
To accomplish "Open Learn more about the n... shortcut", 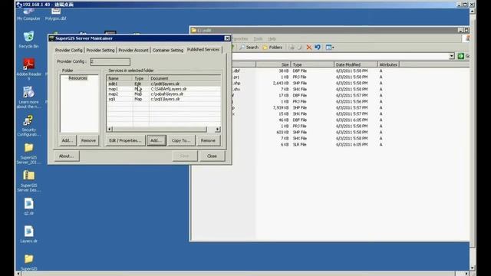I will point(28,97).
